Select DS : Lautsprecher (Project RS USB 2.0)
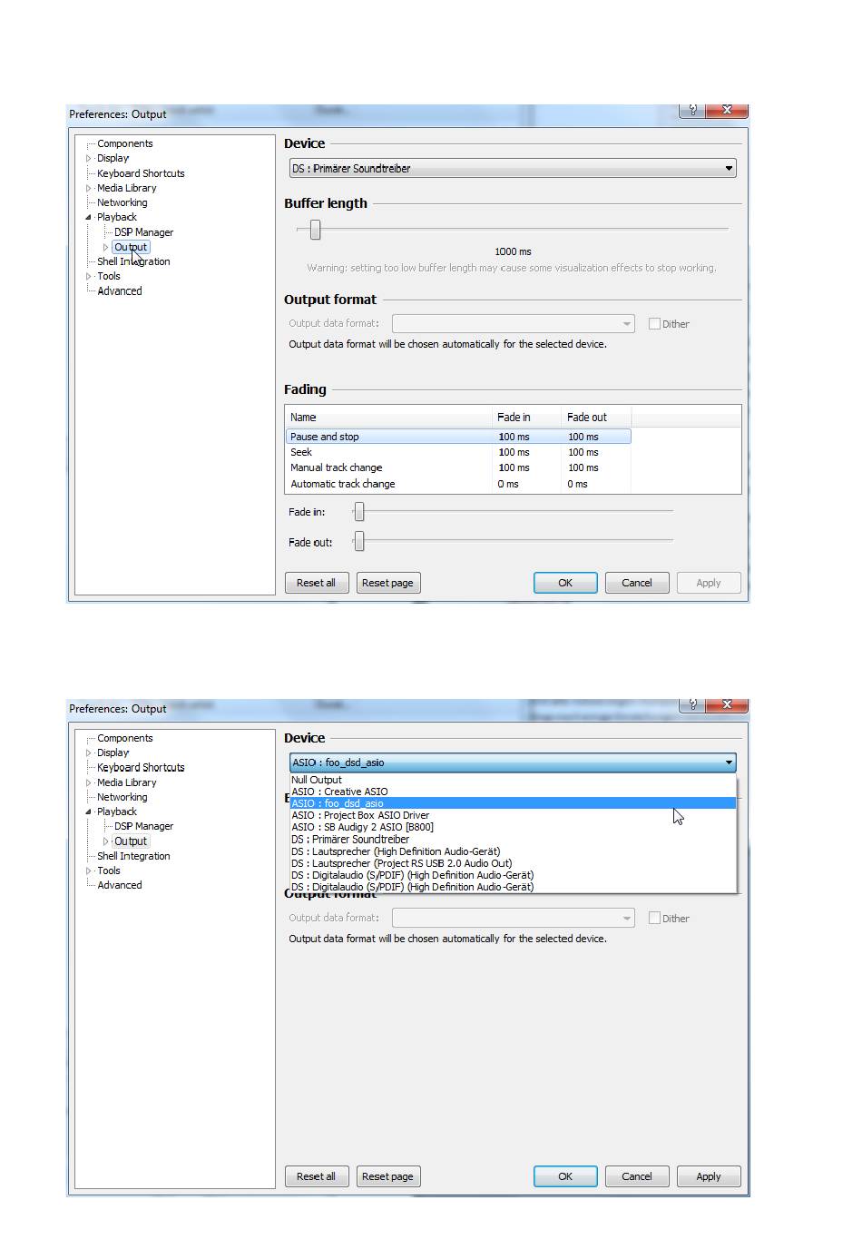The width and height of the screenshot is (862, 1259). pos(513,863)
